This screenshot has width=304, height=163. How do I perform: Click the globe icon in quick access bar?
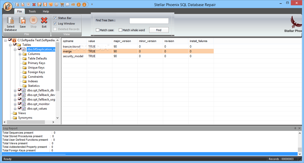56,5
